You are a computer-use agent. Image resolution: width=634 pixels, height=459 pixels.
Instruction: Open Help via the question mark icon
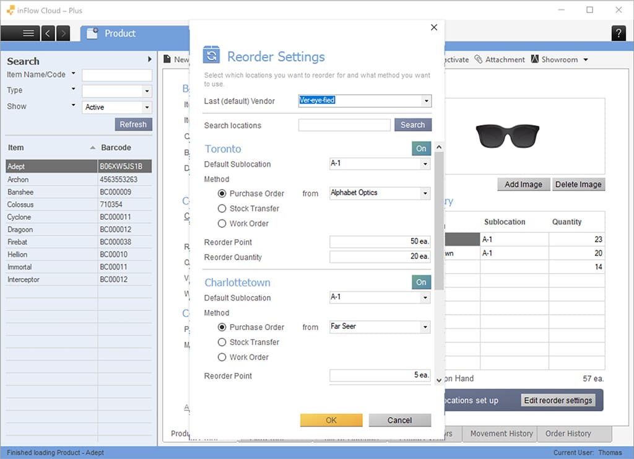619,33
